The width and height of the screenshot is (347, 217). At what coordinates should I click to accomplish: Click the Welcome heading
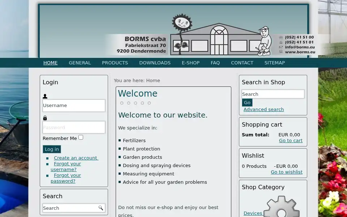pyautogui.click(x=137, y=93)
